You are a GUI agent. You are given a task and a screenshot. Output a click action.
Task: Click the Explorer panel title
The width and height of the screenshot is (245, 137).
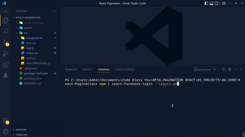tap(21, 11)
